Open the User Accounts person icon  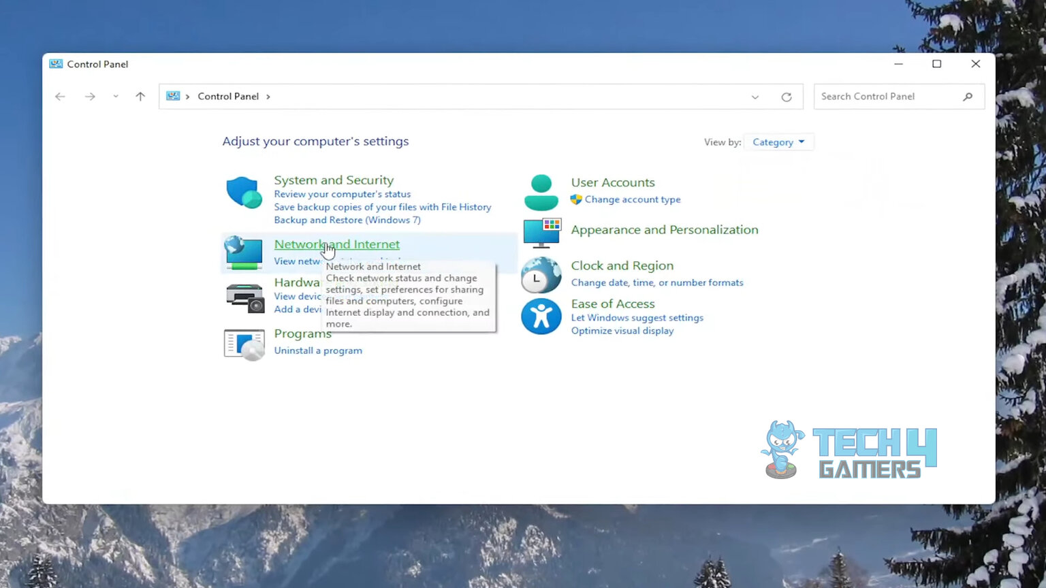point(541,193)
